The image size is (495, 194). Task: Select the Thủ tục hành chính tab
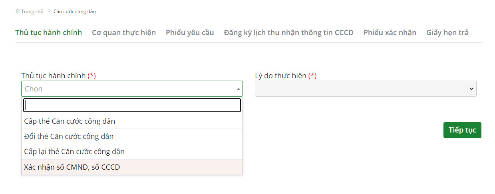click(x=49, y=33)
